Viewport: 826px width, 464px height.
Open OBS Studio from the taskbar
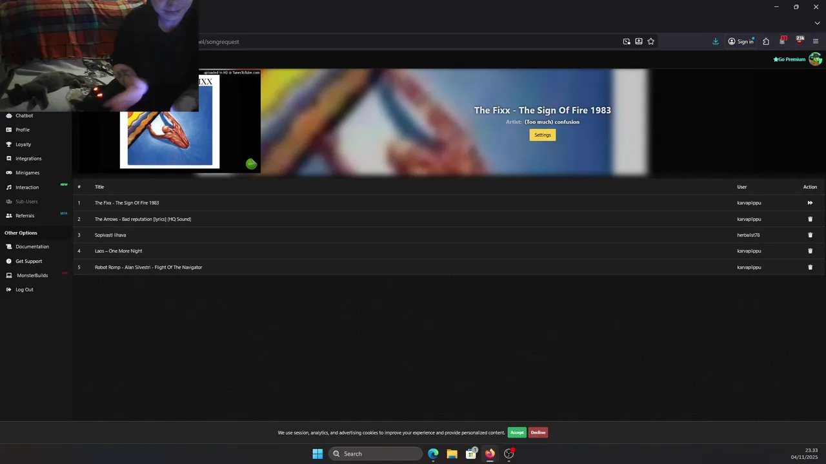[x=509, y=454]
